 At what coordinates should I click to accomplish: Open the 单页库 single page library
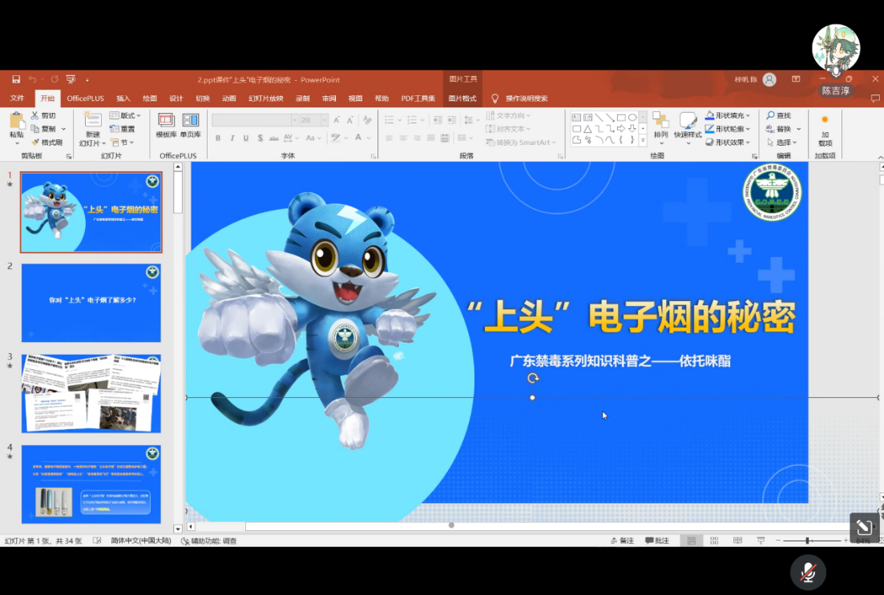point(191,125)
